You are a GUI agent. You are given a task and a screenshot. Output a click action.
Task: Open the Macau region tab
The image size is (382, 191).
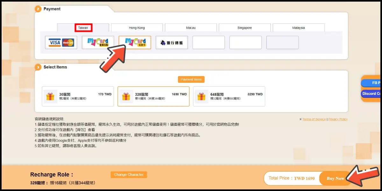(x=191, y=28)
